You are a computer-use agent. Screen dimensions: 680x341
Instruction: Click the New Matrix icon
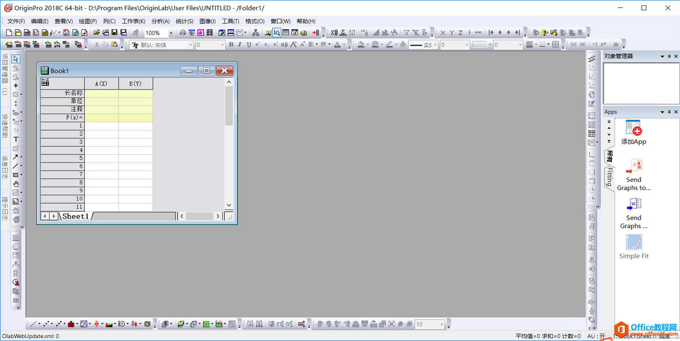[x=45, y=32]
